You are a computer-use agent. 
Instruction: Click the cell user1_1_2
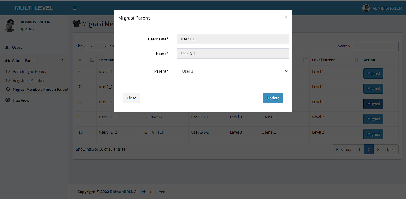[108, 132]
